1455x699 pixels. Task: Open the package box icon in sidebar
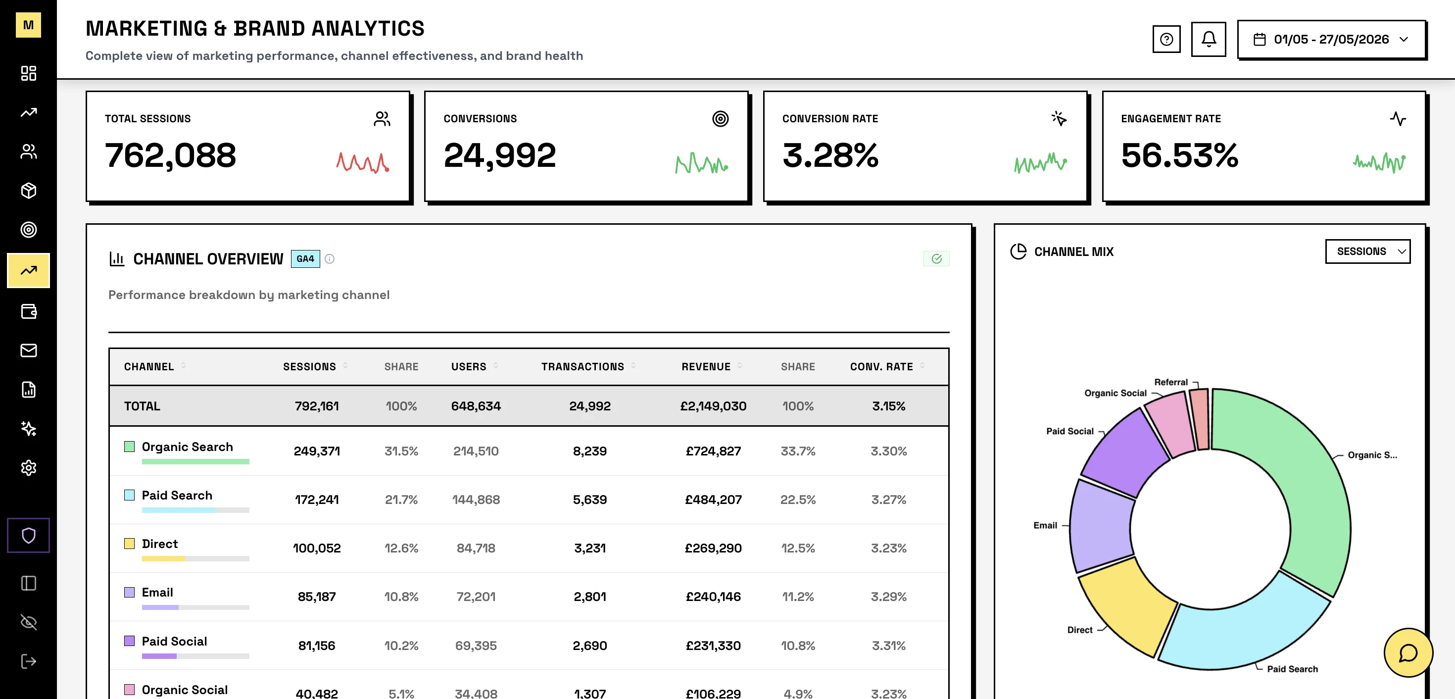tap(28, 191)
